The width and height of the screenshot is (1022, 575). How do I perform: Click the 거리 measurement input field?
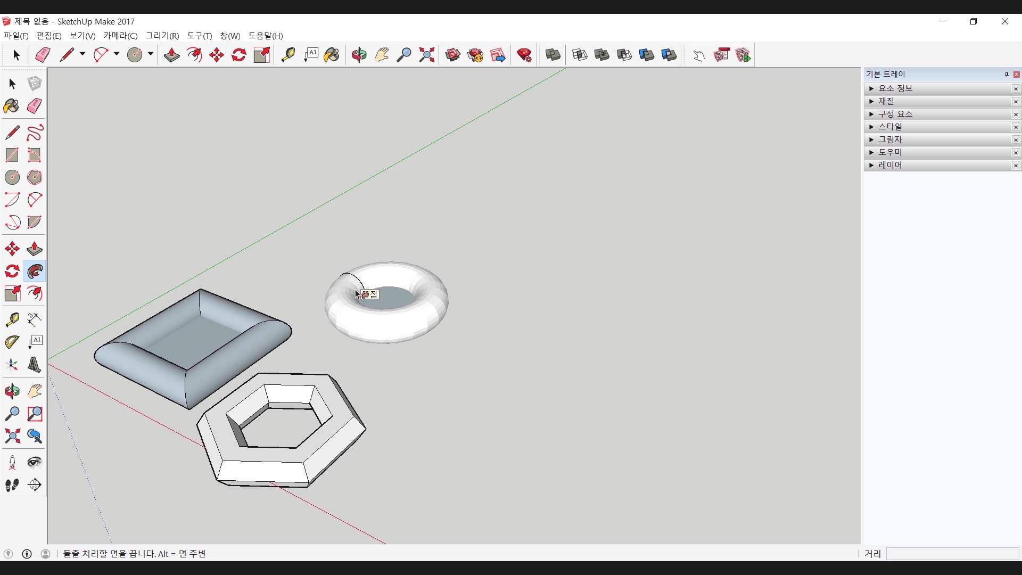coord(952,554)
